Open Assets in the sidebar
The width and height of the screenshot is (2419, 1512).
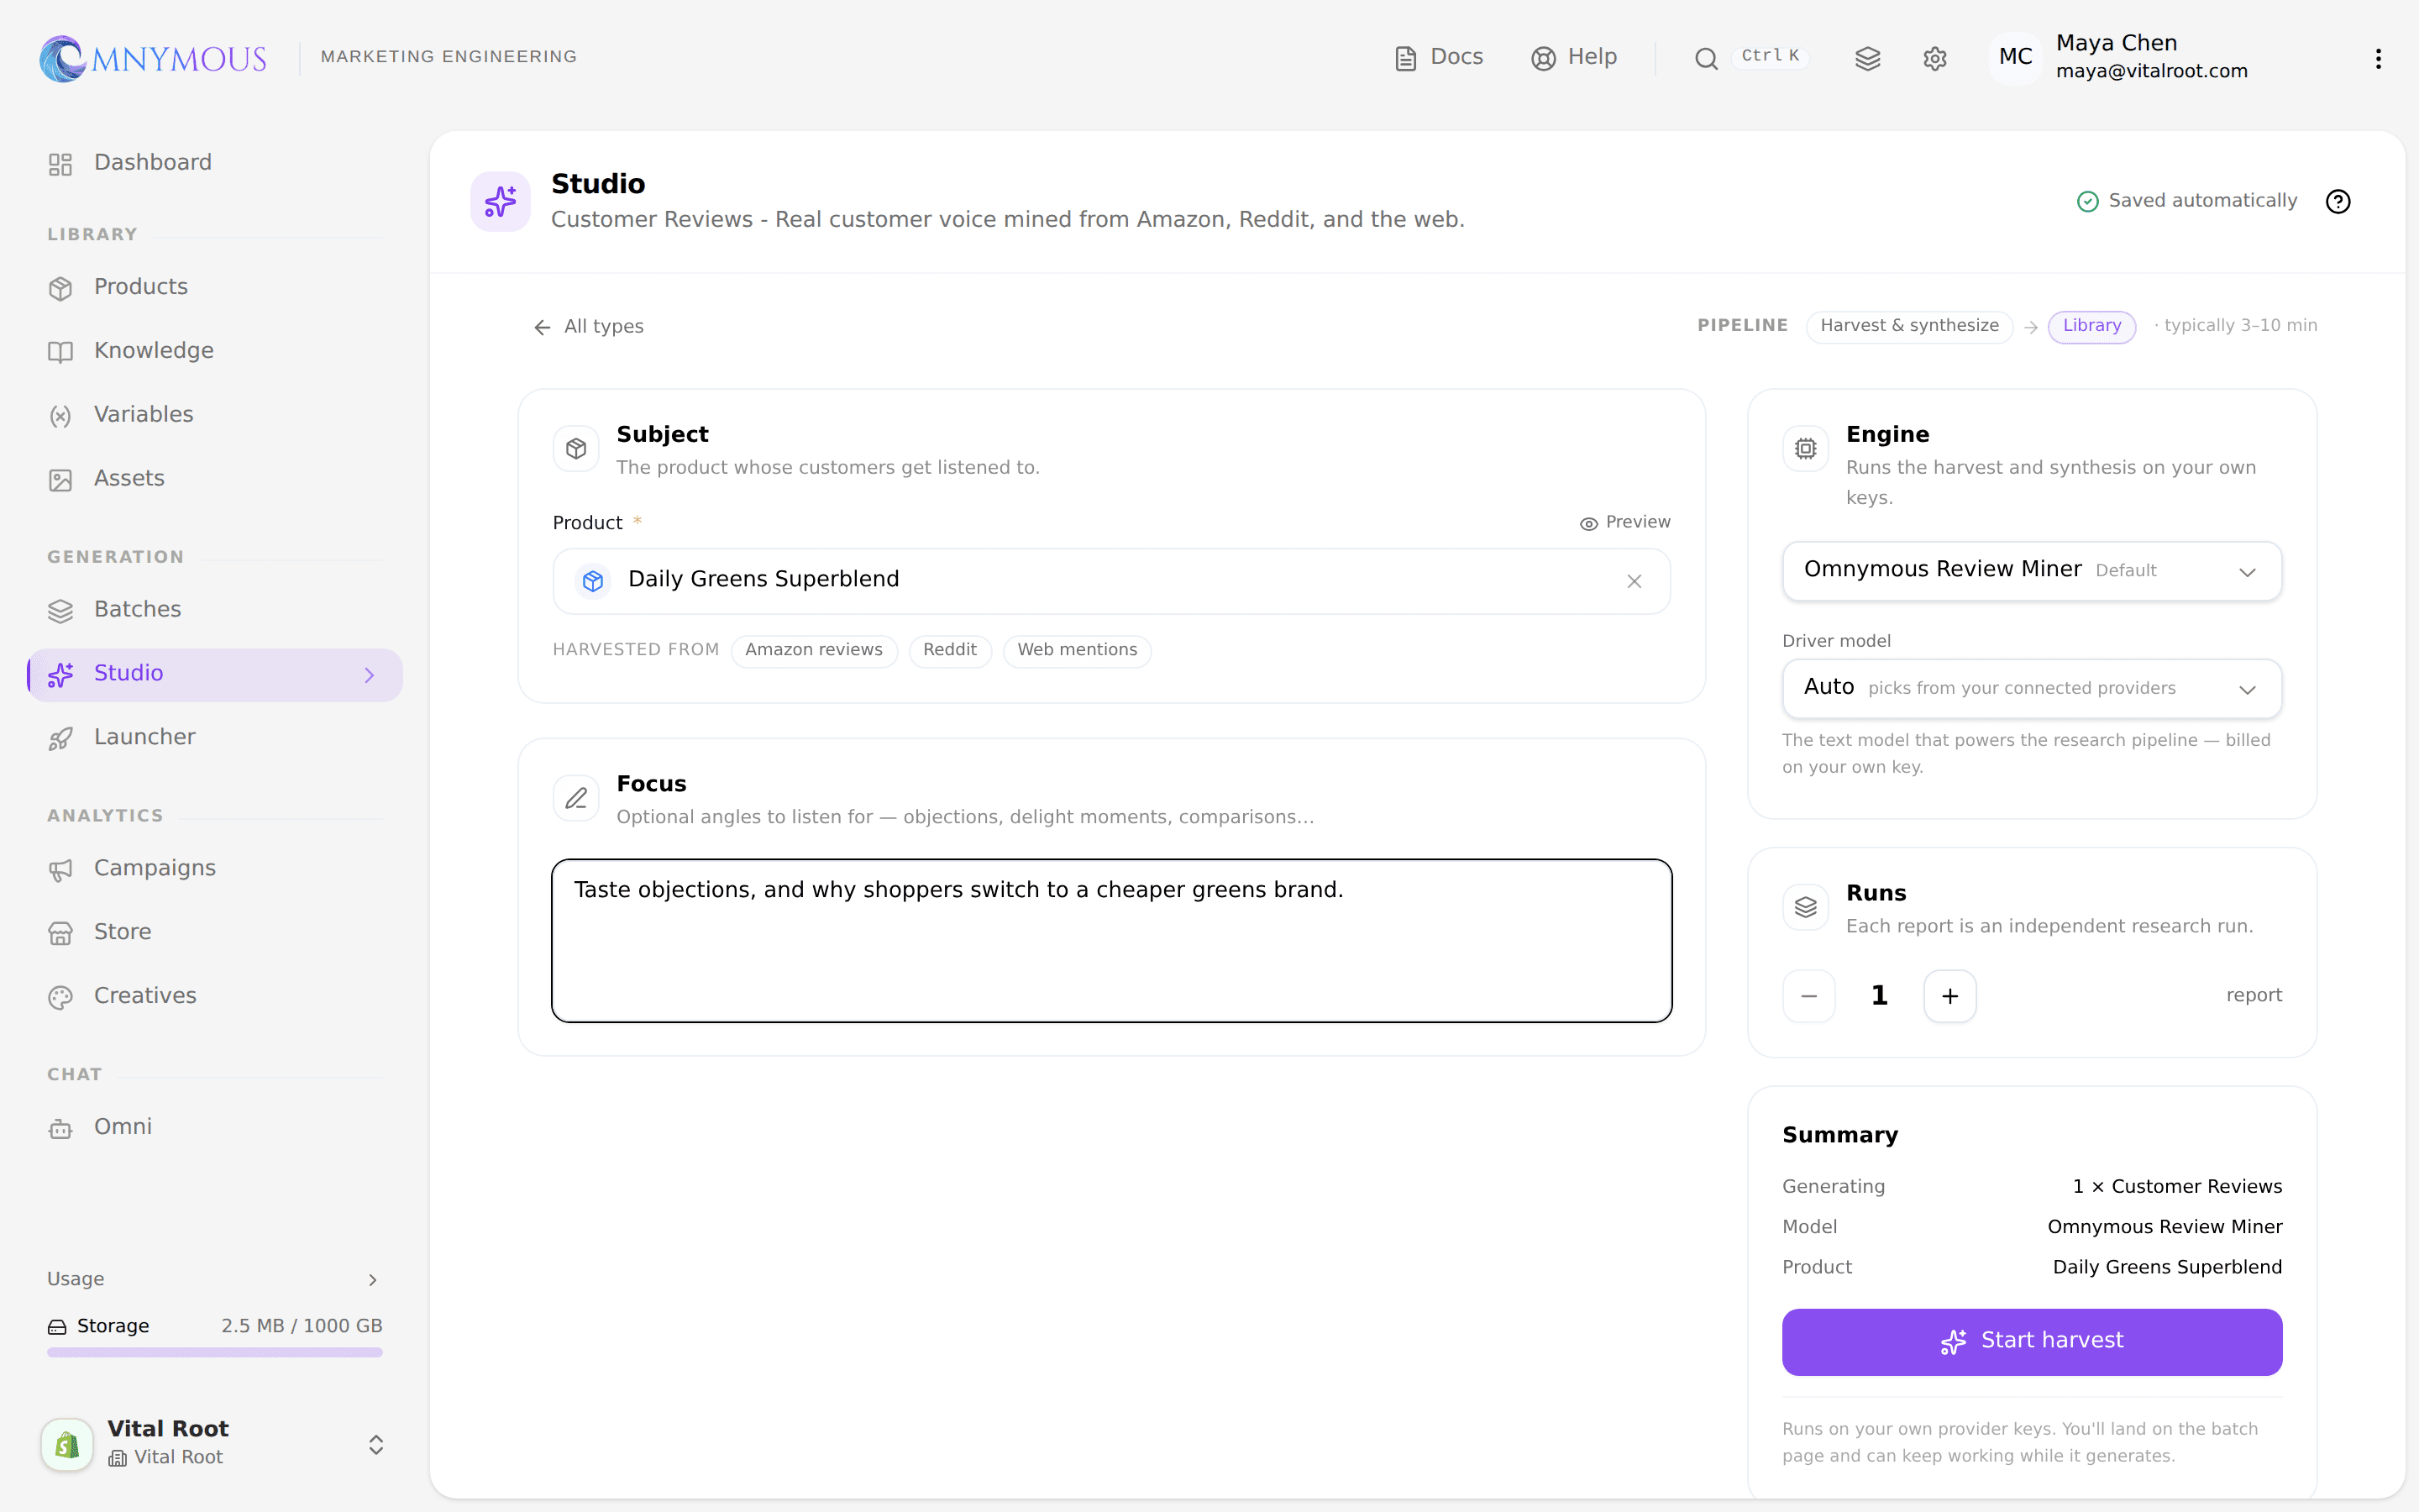point(215,479)
